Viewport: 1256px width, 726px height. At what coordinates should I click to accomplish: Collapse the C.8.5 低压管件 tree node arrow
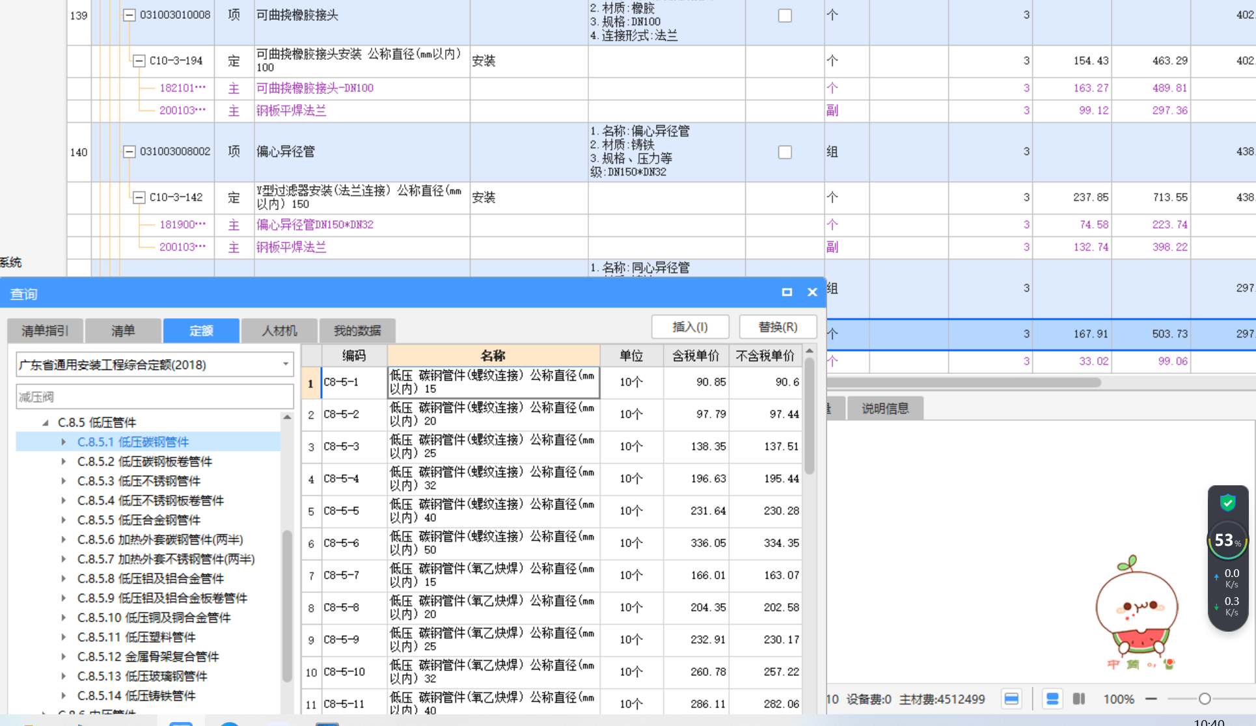(x=46, y=423)
